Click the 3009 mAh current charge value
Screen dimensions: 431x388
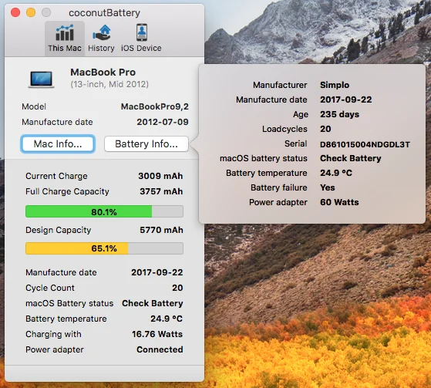coord(160,176)
